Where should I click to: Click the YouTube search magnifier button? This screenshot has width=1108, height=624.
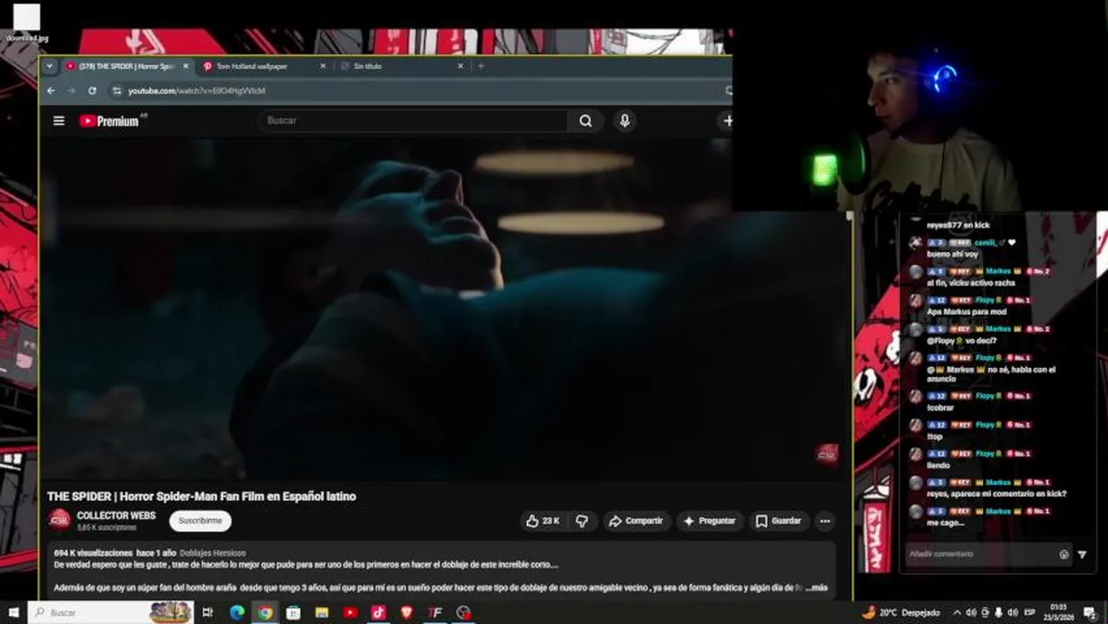click(x=586, y=121)
